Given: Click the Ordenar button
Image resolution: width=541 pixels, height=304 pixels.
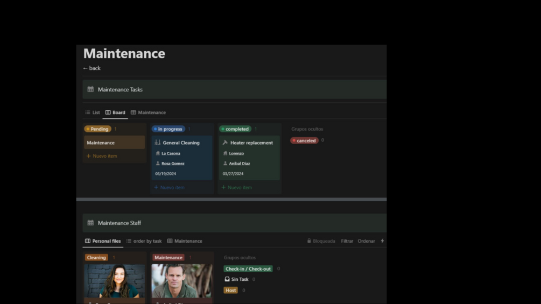Looking at the screenshot, I should [x=366, y=241].
